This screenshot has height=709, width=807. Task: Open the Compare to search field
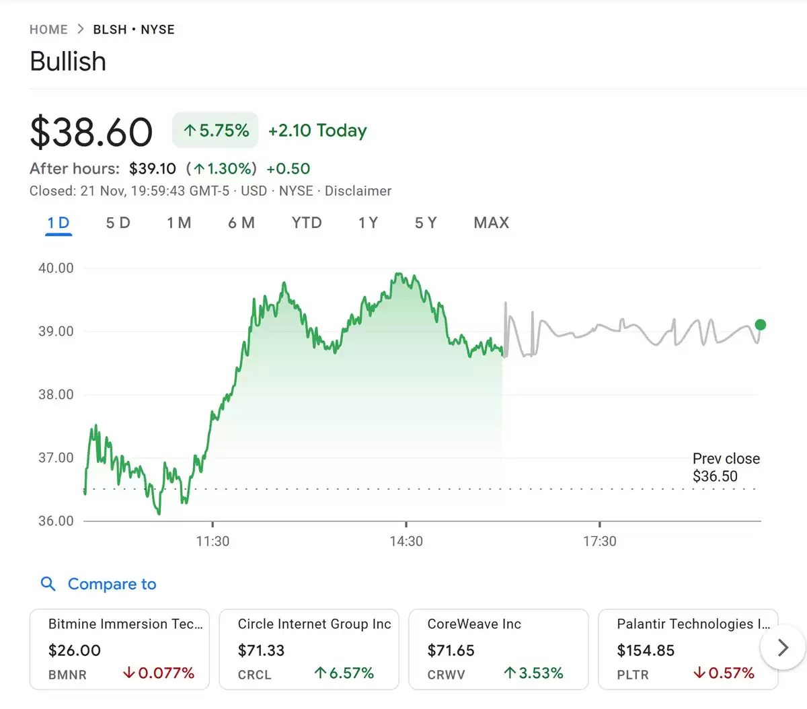coord(112,584)
